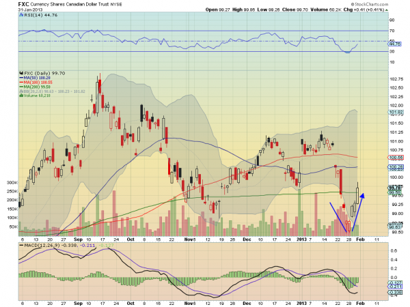Click the StockCharts.com watermark logo

tap(369, 4)
